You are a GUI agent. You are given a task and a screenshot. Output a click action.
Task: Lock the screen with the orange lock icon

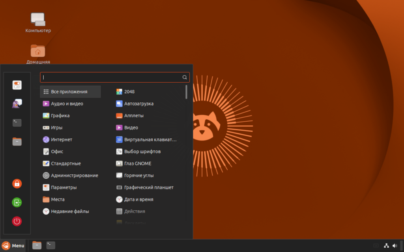pyautogui.click(x=17, y=183)
